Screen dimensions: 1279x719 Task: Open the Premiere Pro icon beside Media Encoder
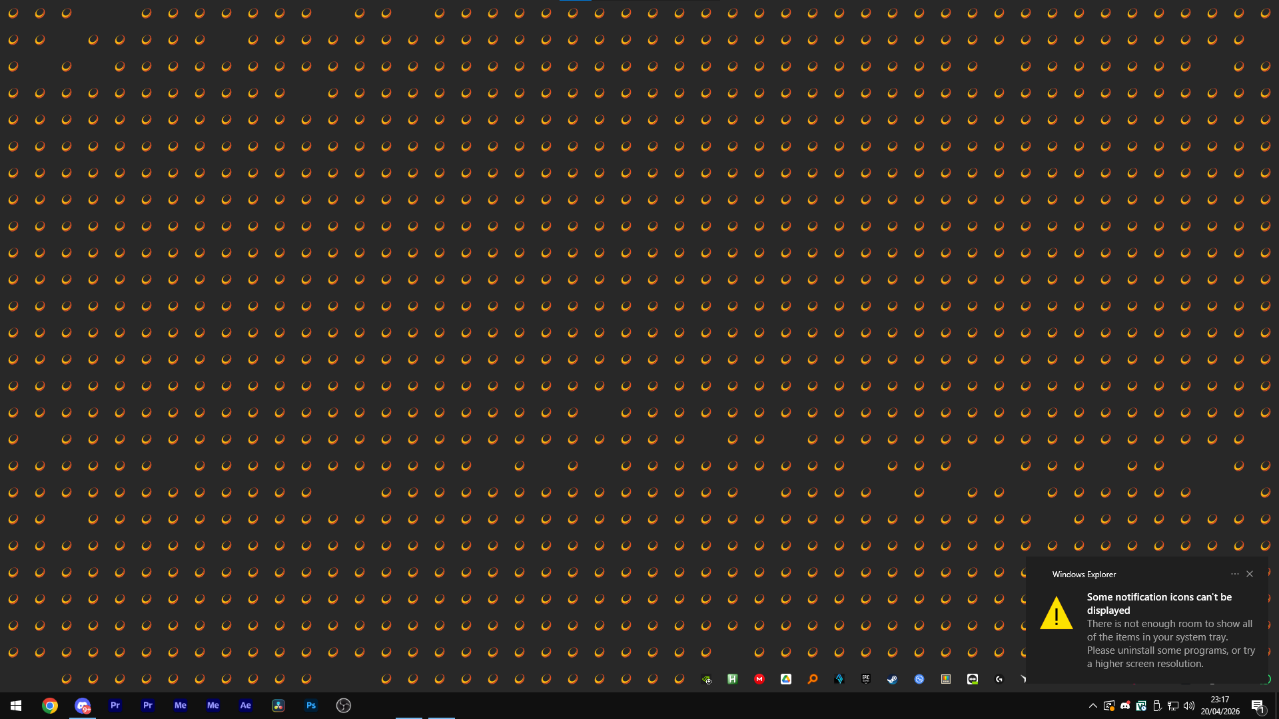148,706
